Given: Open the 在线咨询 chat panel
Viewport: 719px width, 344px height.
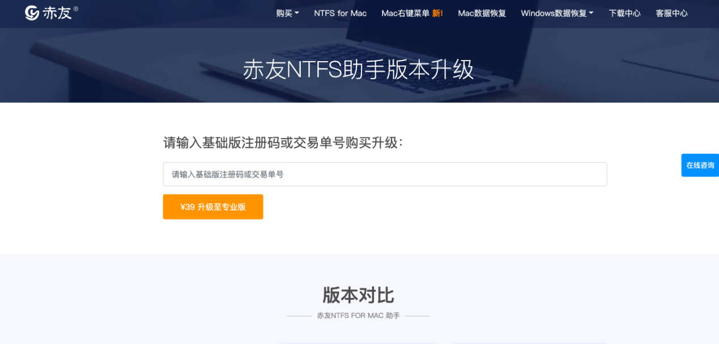Looking at the screenshot, I should (x=701, y=165).
